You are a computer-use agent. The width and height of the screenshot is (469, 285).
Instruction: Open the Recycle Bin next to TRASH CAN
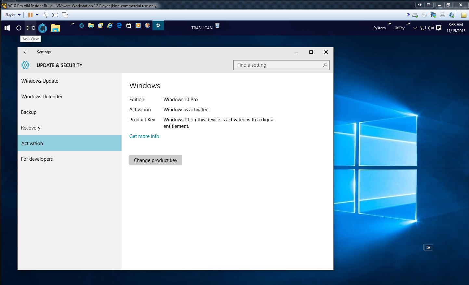click(217, 25)
